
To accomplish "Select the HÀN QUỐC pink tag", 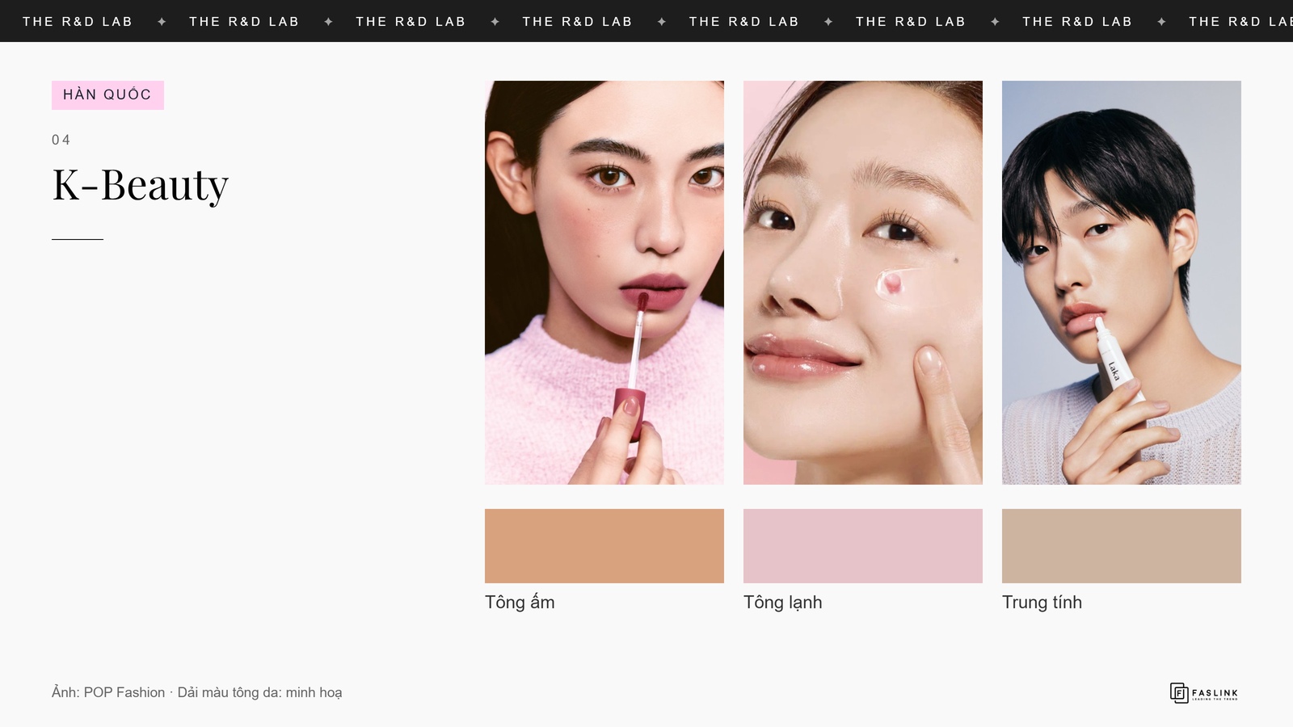I will [107, 95].
